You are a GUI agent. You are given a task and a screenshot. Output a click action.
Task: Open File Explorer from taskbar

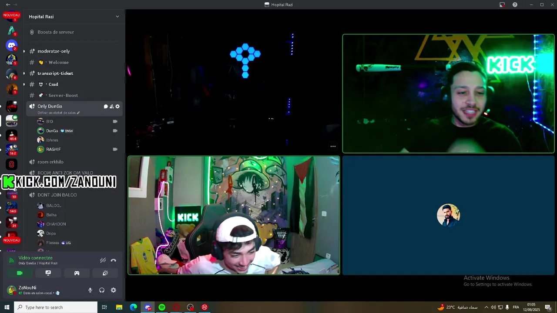pos(119,307)
